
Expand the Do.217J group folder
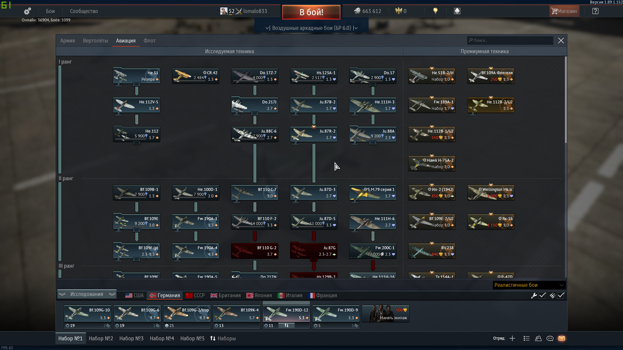[255, 113]
